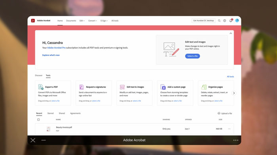Click the Export a PDF card title
Viewport: 277px width, 155px height.
(51, 87)
